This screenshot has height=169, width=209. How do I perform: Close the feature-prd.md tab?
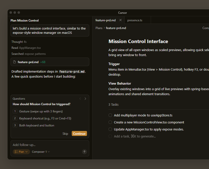pos(120,20)
